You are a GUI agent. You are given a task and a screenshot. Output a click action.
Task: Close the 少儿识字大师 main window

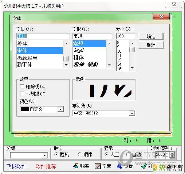173,4
